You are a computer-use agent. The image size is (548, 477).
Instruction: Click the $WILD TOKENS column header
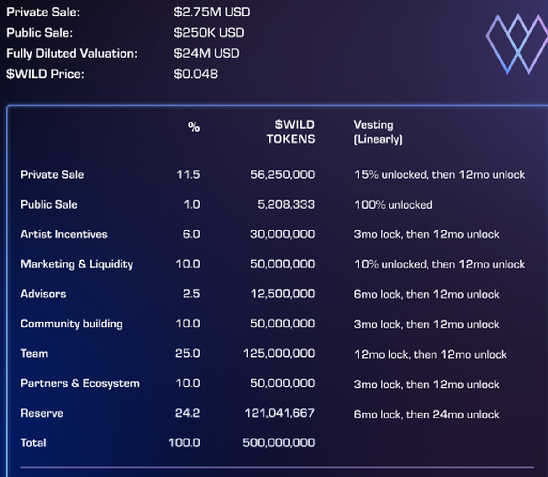click(291, 132)
